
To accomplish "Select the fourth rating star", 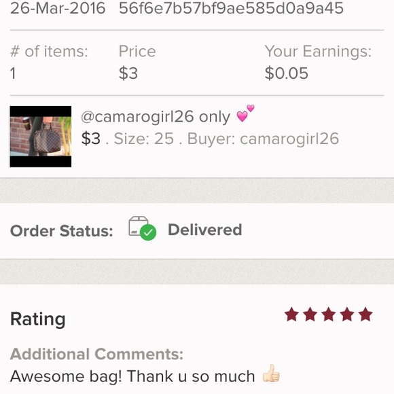I will click(x=347, y=314).
